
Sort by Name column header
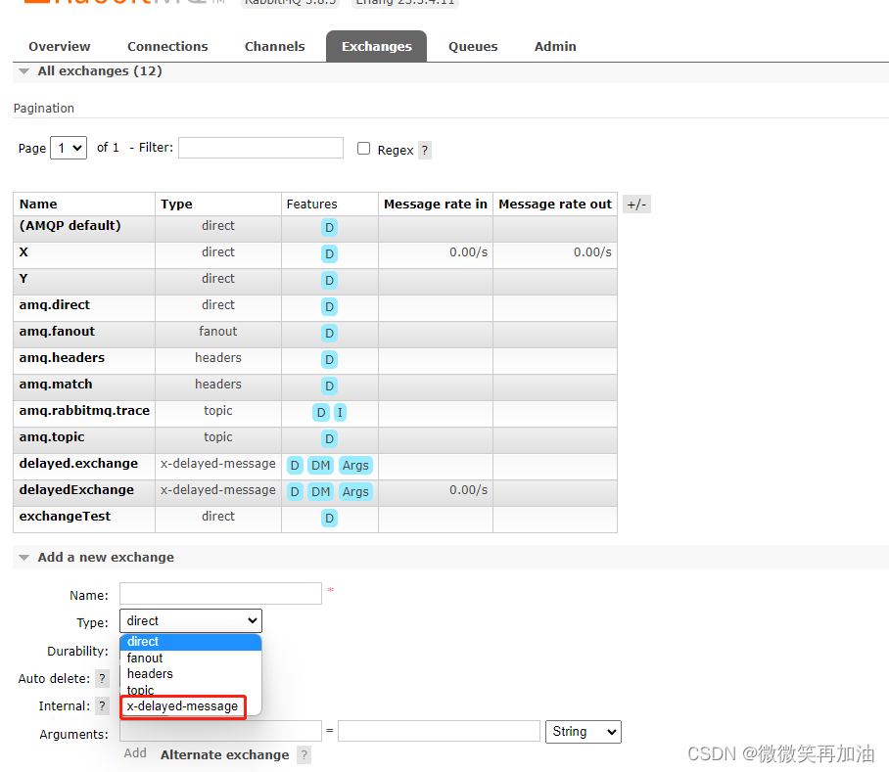[38, 204]
